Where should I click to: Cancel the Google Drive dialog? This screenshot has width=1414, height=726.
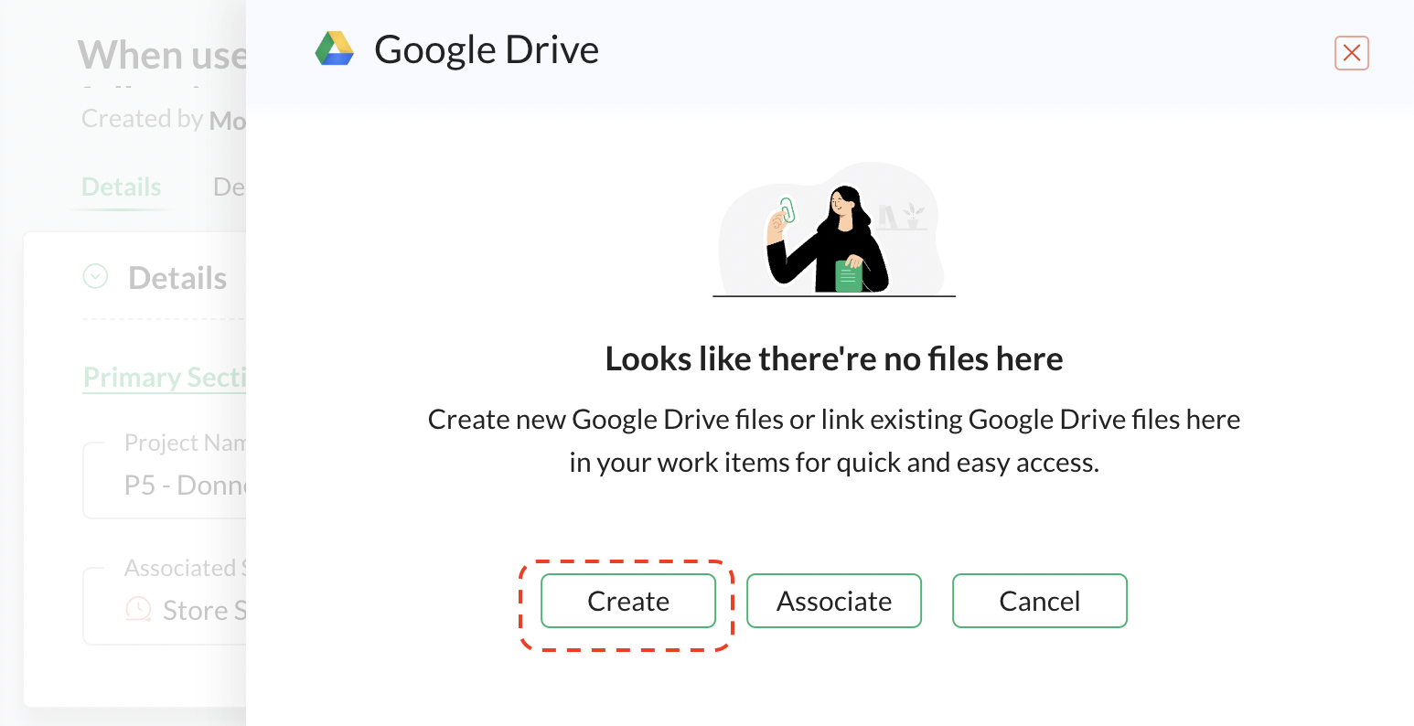click(1040, 601)
